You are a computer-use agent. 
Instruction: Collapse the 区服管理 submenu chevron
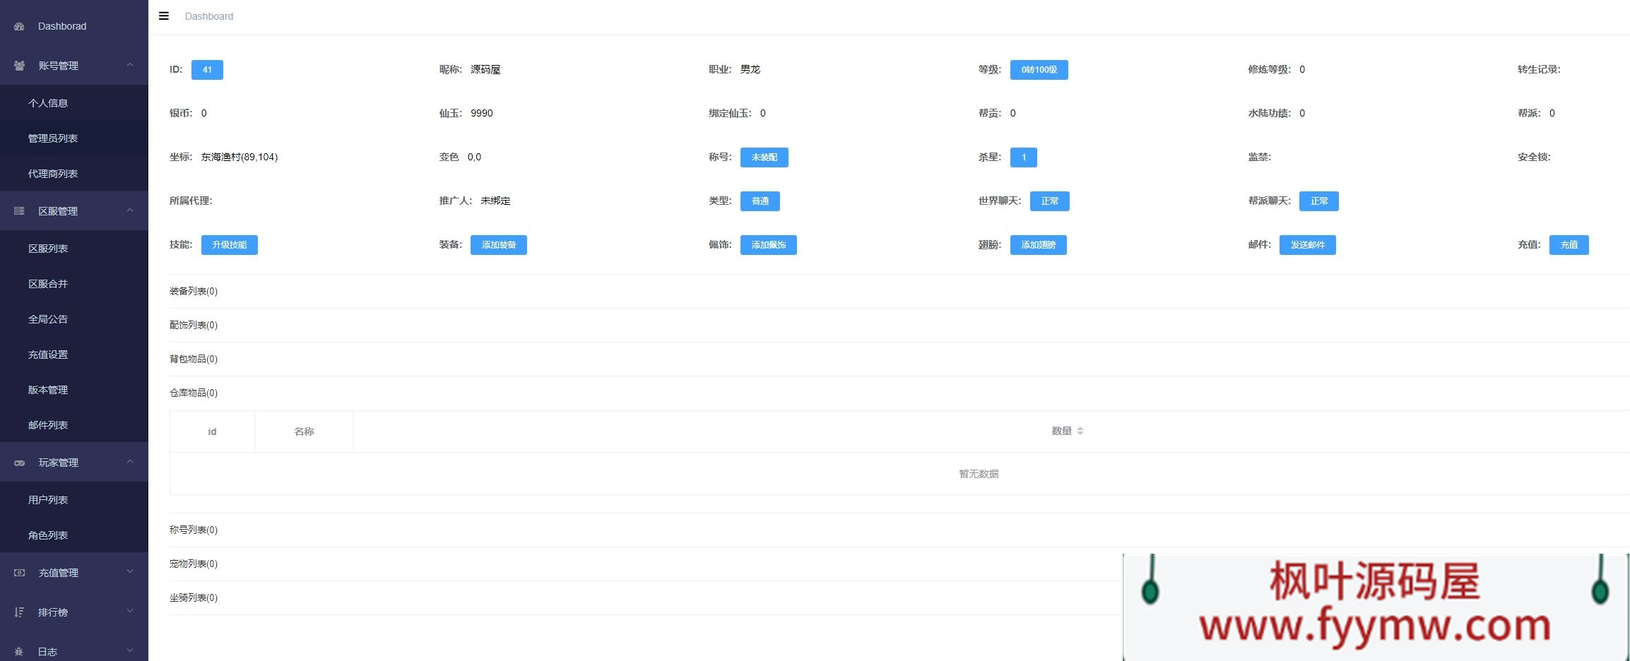(x=130, y=210)
